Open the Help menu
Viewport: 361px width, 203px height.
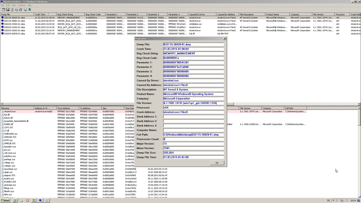pos(29,5)
